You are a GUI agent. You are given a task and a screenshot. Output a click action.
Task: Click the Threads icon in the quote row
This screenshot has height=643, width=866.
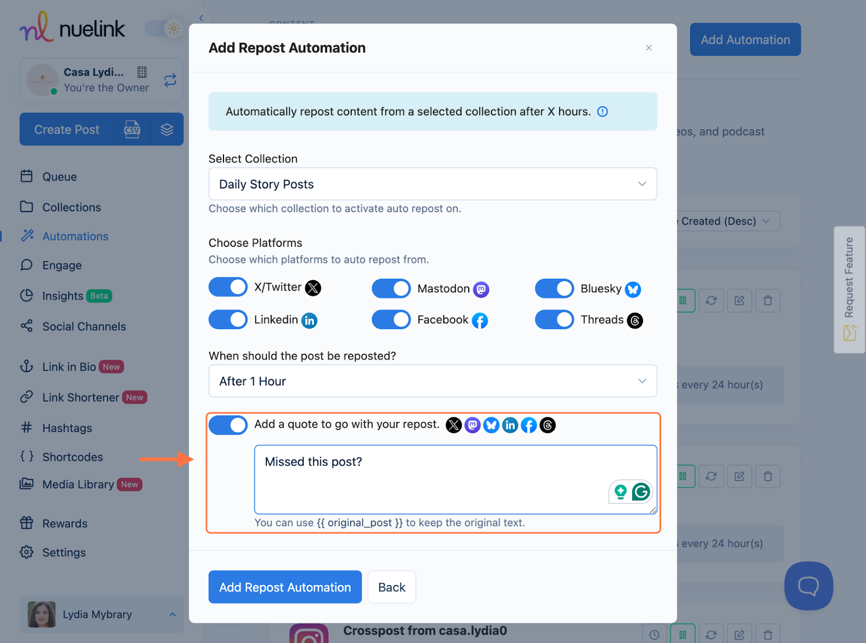(x=548, y=425)
